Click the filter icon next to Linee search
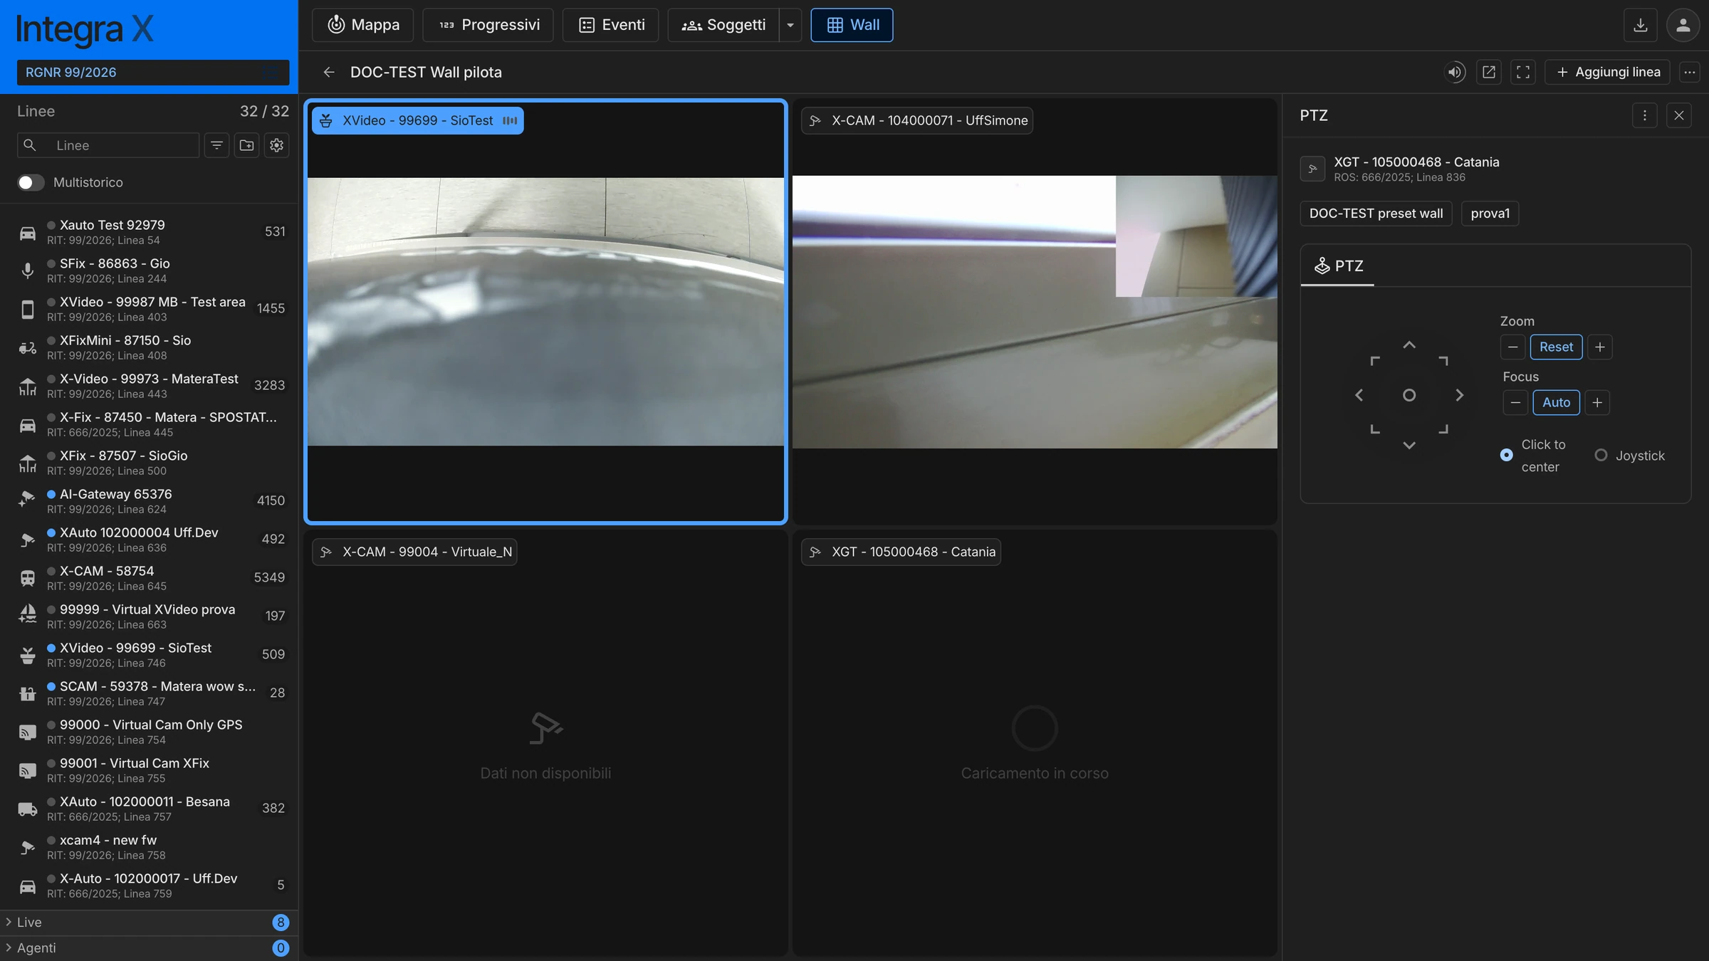This screenshot has width=1709, height=961. pos(216,145)
